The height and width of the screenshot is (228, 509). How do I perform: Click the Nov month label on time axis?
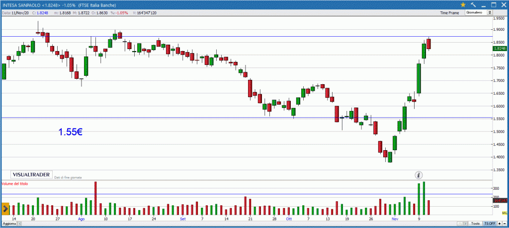[395, 219]
